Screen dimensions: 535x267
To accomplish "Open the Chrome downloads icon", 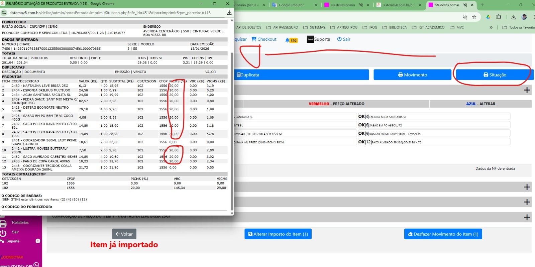I will [x=514, y=17].
